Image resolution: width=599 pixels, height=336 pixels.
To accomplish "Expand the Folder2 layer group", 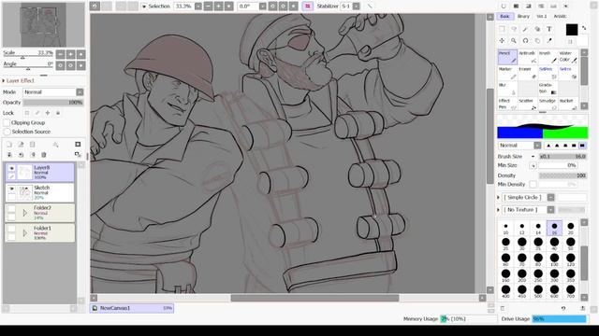I will [x=25, y=213].
